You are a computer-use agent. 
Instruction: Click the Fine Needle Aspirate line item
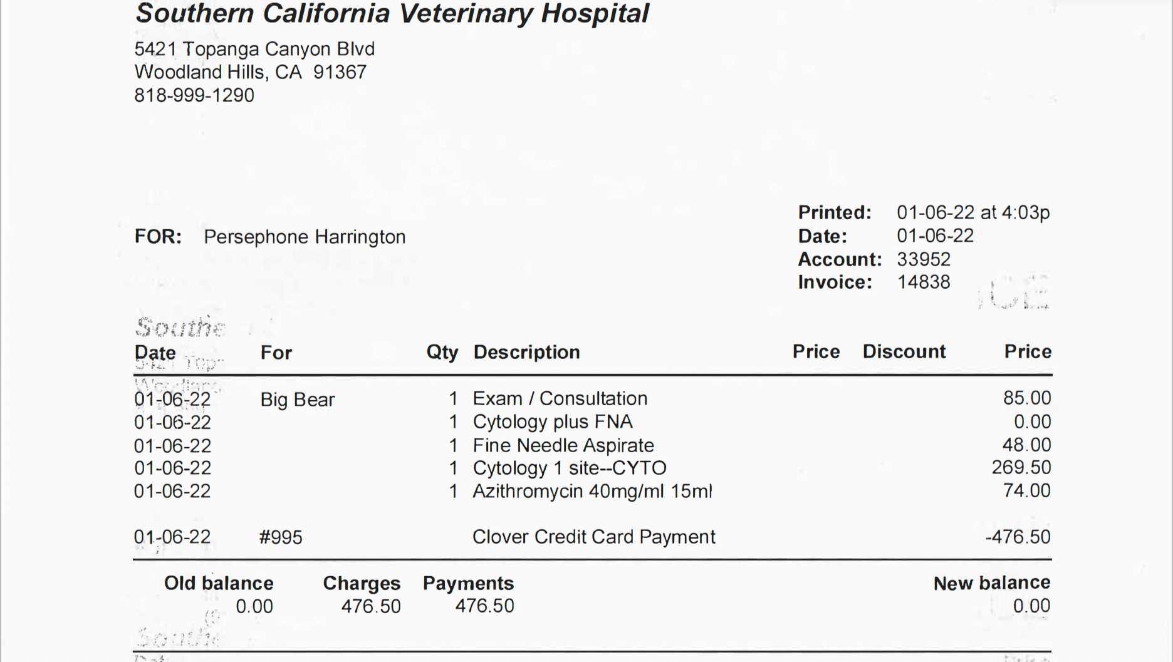(x=563, y=445)
